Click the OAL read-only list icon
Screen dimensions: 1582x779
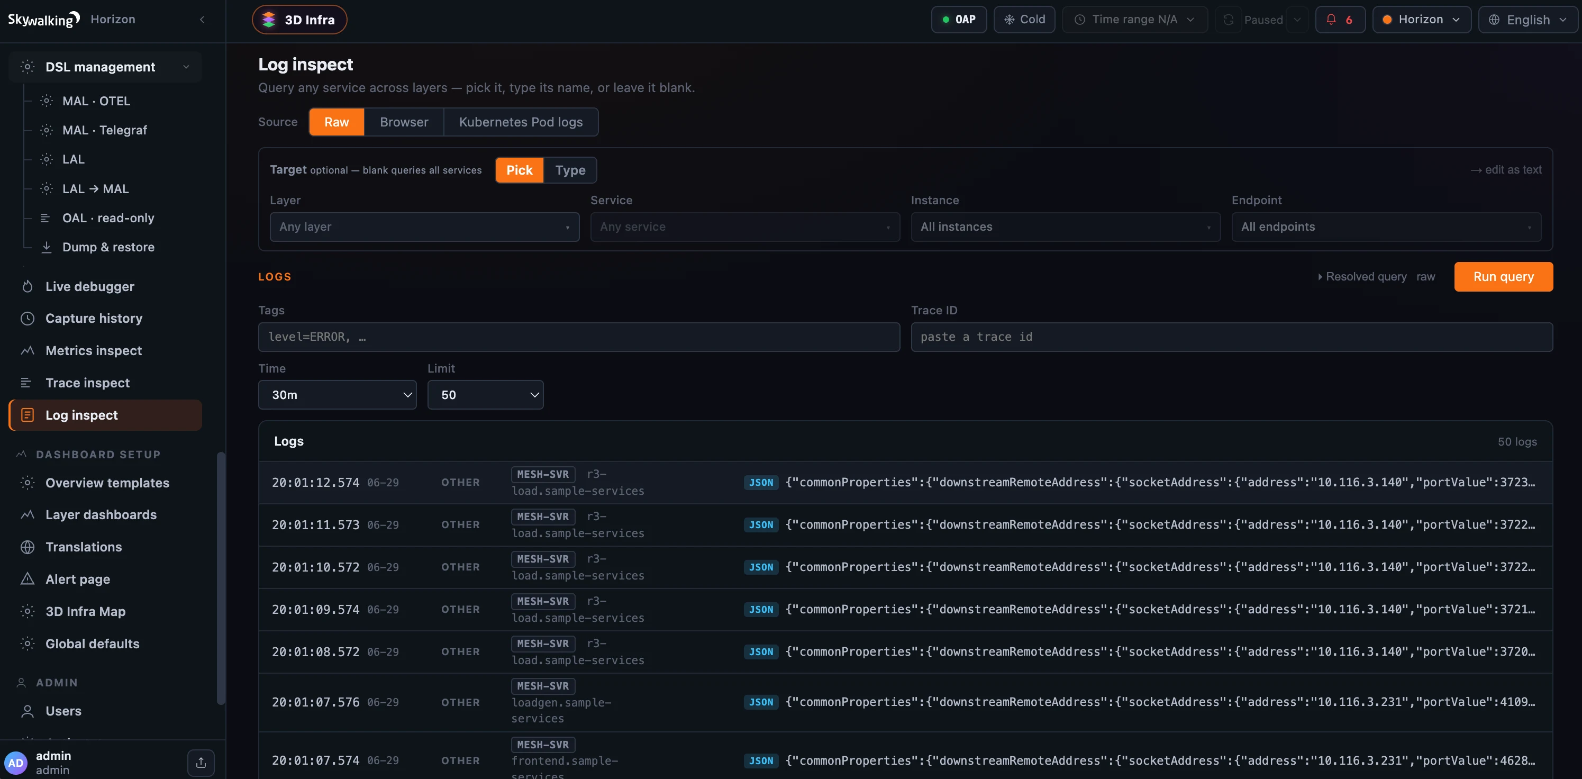[x=46, y=218]
